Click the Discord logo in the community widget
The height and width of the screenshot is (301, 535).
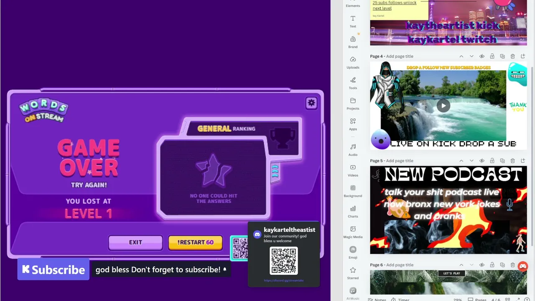coord(257,235)
